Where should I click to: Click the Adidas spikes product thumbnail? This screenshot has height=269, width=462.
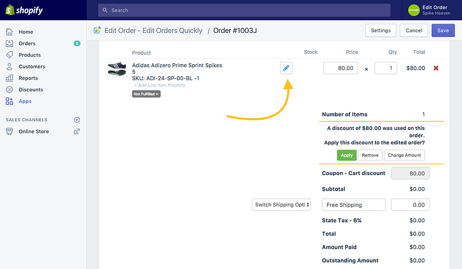click(x=117, y=69)
